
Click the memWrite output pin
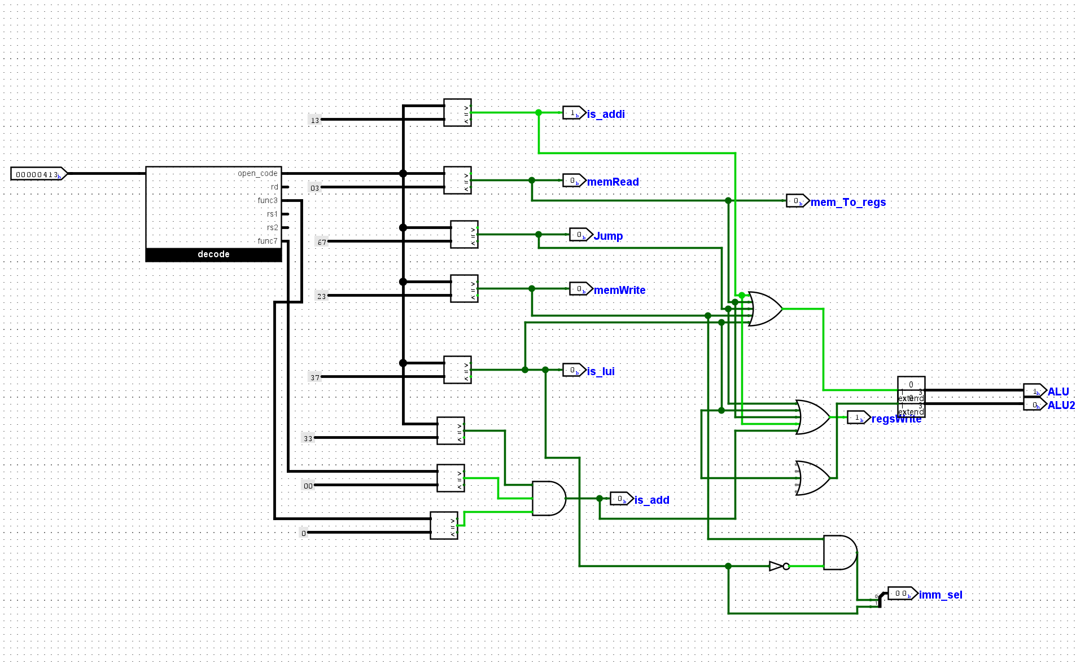click(581, 289)
